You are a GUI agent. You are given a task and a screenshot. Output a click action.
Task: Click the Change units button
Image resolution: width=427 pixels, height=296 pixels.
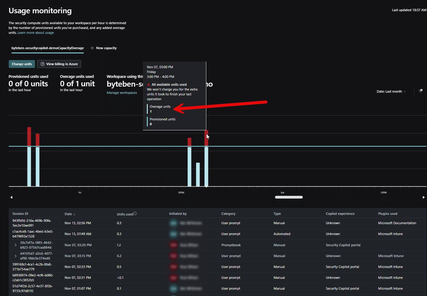coord(22,64)
